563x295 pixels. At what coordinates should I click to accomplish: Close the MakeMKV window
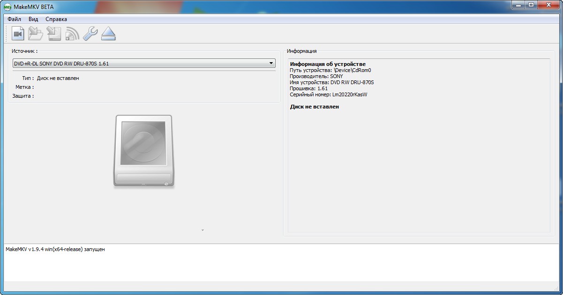pos(548,5)
